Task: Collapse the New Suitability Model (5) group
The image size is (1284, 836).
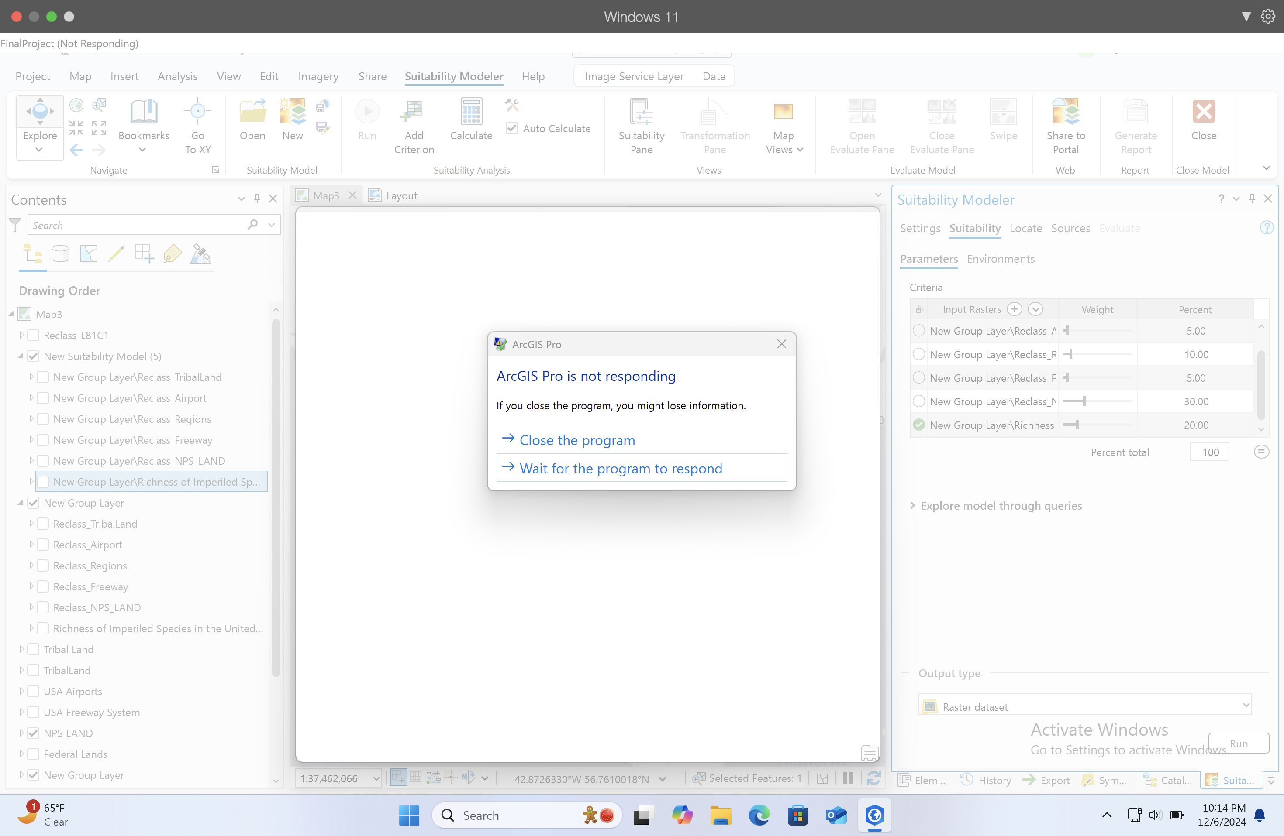Action: tap(21, 356)
